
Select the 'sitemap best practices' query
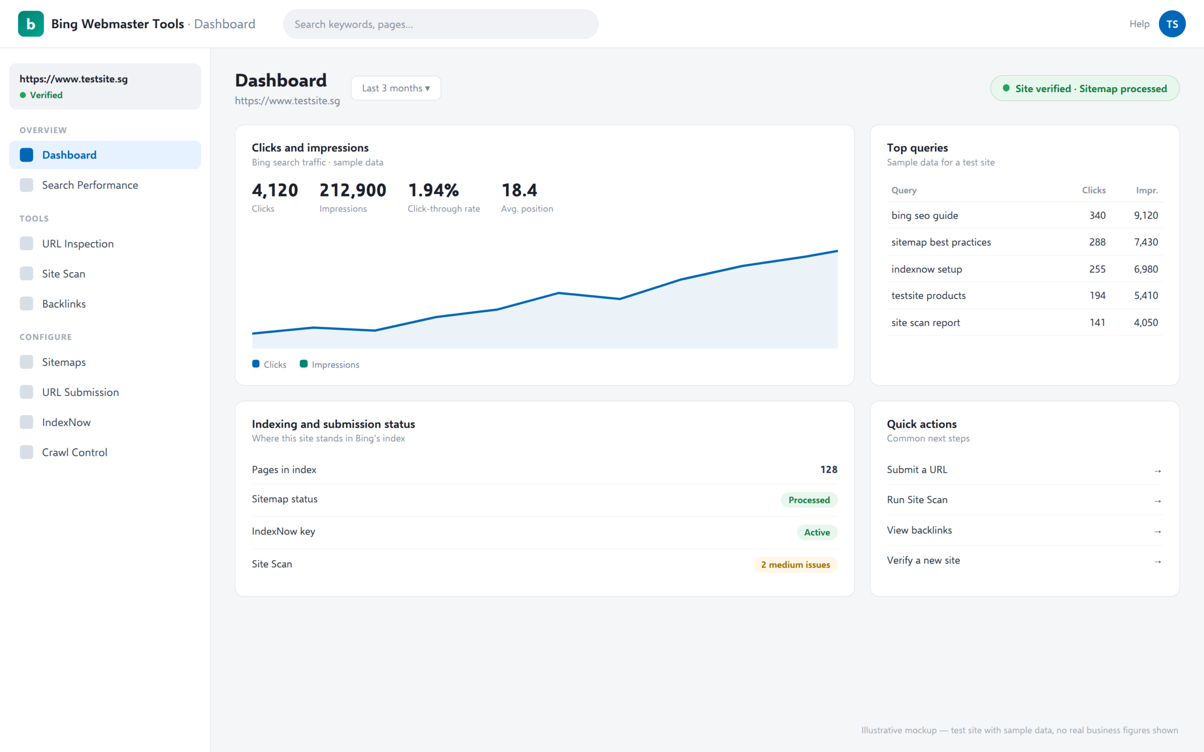click(x=1024, y=242)
